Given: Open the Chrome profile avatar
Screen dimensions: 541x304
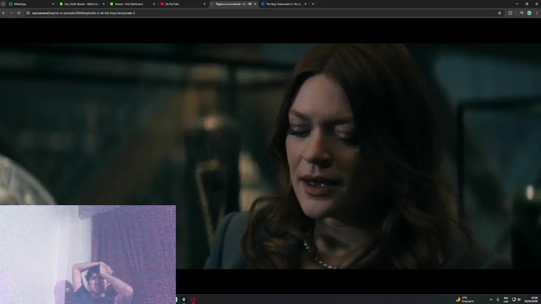Looking at the screenshot, I should 529,13.
